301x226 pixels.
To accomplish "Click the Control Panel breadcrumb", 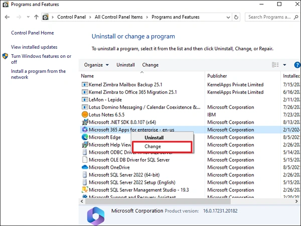I will click(71, 17).
